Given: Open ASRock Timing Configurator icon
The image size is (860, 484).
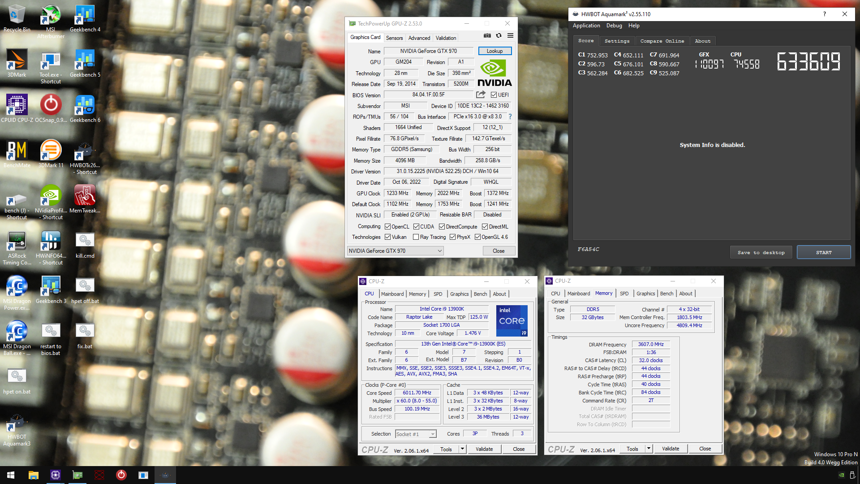Looking at the screenshot, I should 17,248.
